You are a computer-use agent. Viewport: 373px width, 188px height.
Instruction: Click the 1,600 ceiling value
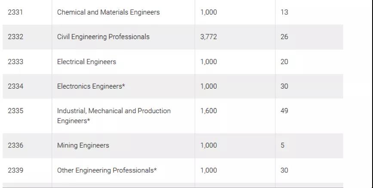click(208, 111)
